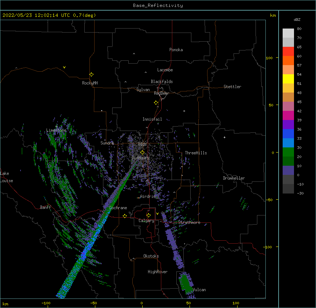The height and width of the screenshot is (308, 316).
Task: Click the Drumheller town label
Action: point(234,178)
